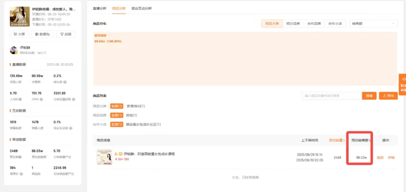This screenshot has height=192, width=406.
Task: Click the 1478 弹幕人数 value
Action: click(35, 122)
